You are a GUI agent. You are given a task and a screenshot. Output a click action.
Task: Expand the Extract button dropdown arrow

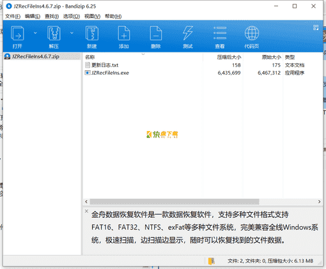72,33
